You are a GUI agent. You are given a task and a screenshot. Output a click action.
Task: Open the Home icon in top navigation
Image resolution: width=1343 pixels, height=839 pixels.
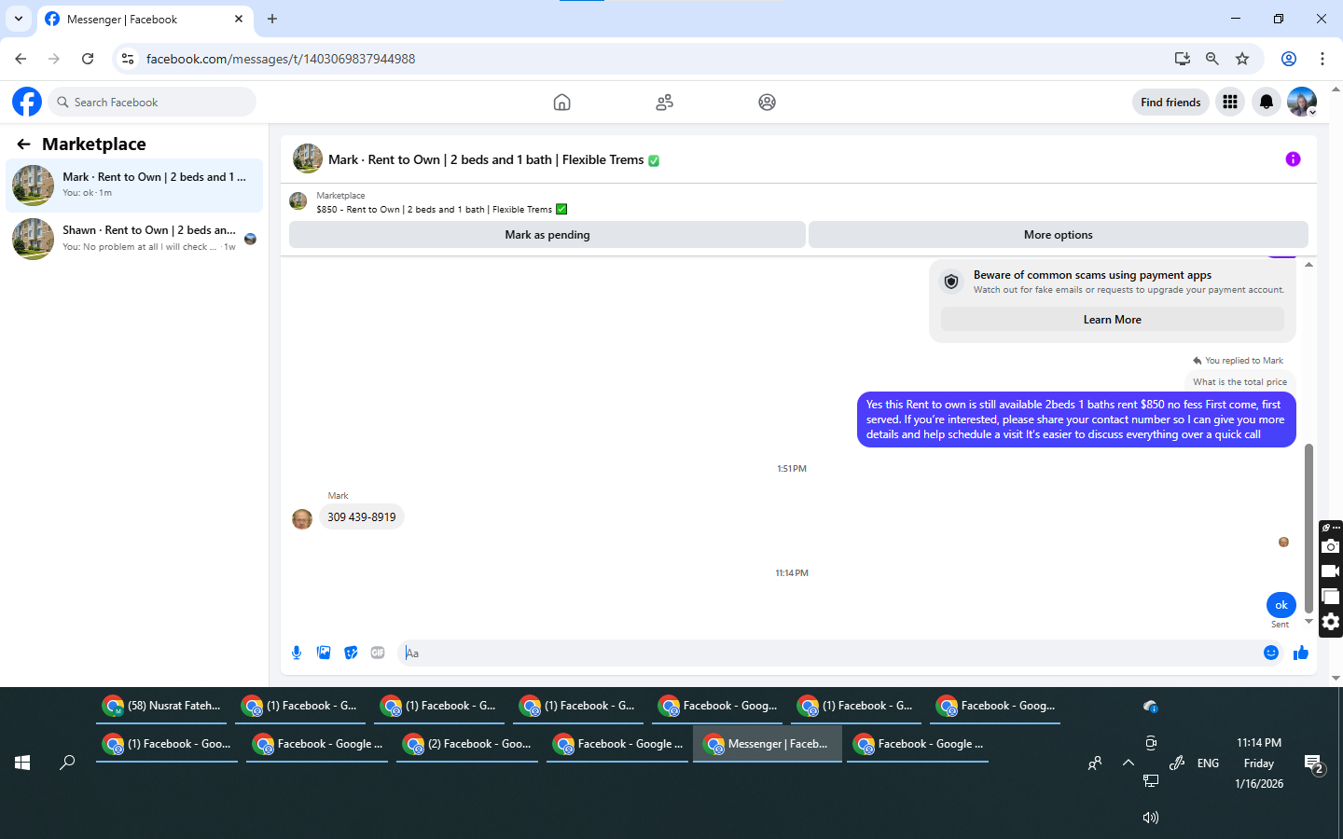click(x=561, y=103)
